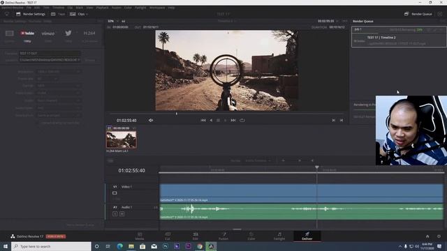447x251 pixels.
Task: Click the Windows Start button
Action: pos(6,246)
